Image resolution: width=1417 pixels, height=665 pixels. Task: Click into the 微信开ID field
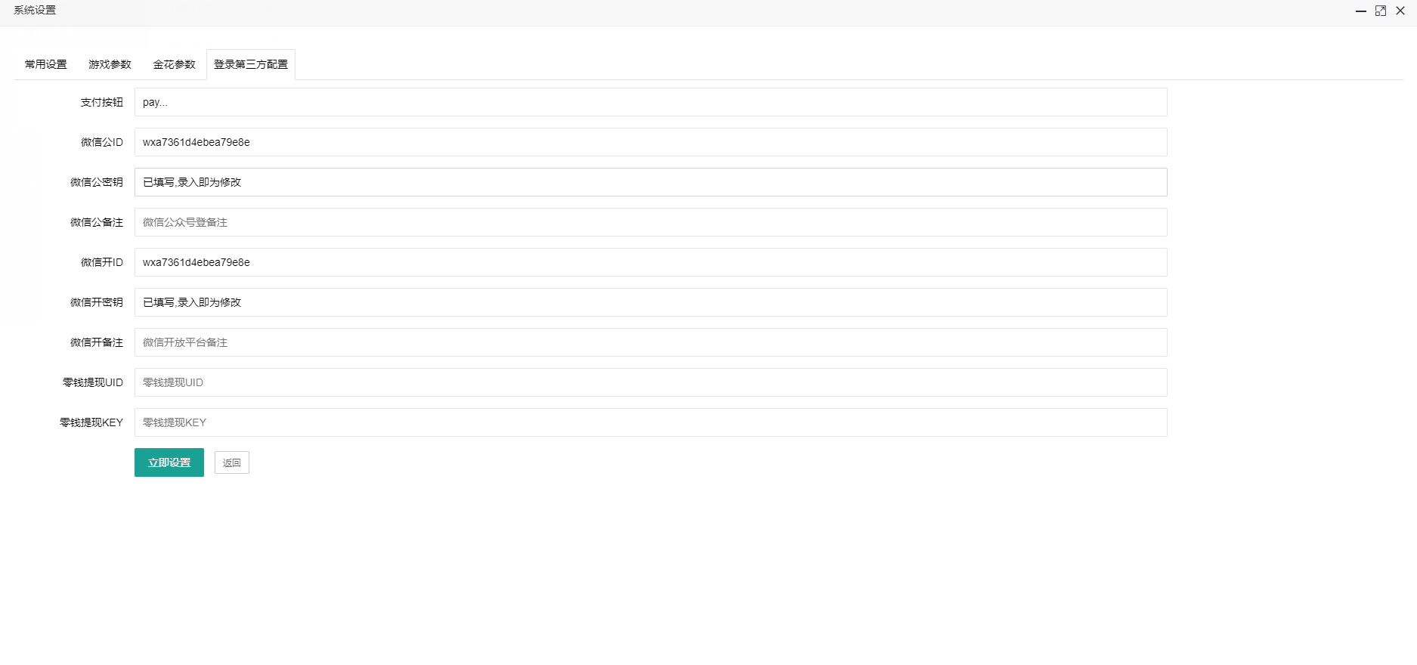click(x=651, y=262)
